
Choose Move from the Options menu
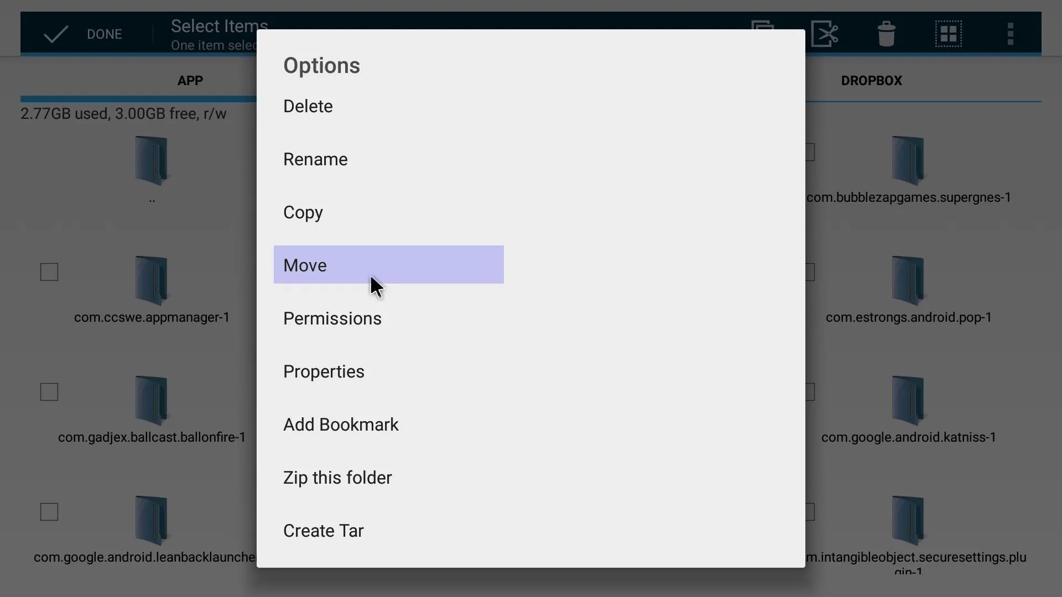coord(389,265)
